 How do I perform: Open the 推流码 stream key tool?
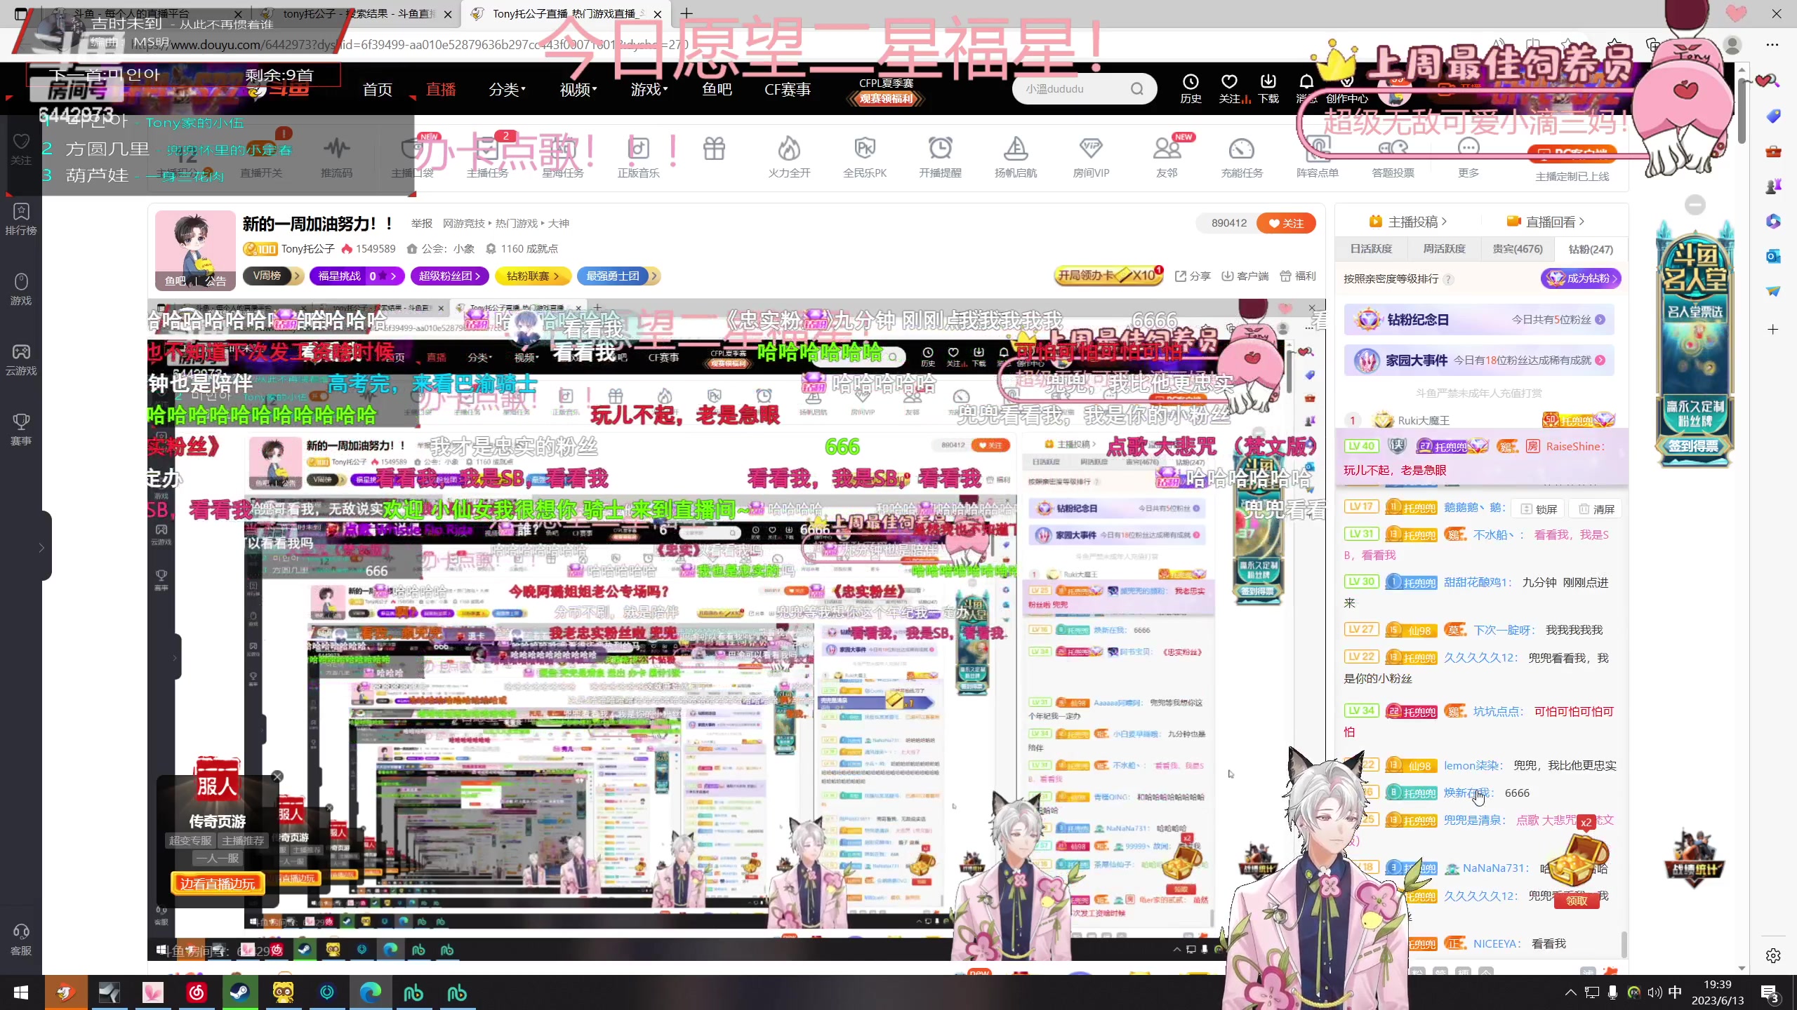point(337,157)
